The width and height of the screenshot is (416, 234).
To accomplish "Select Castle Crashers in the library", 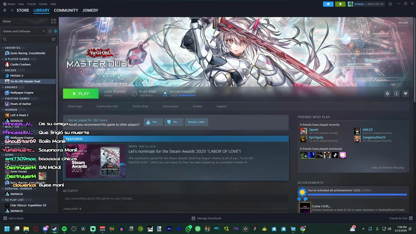I will [x=20, y=64].
